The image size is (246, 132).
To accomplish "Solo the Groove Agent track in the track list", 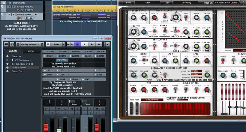I will point(14,7).
